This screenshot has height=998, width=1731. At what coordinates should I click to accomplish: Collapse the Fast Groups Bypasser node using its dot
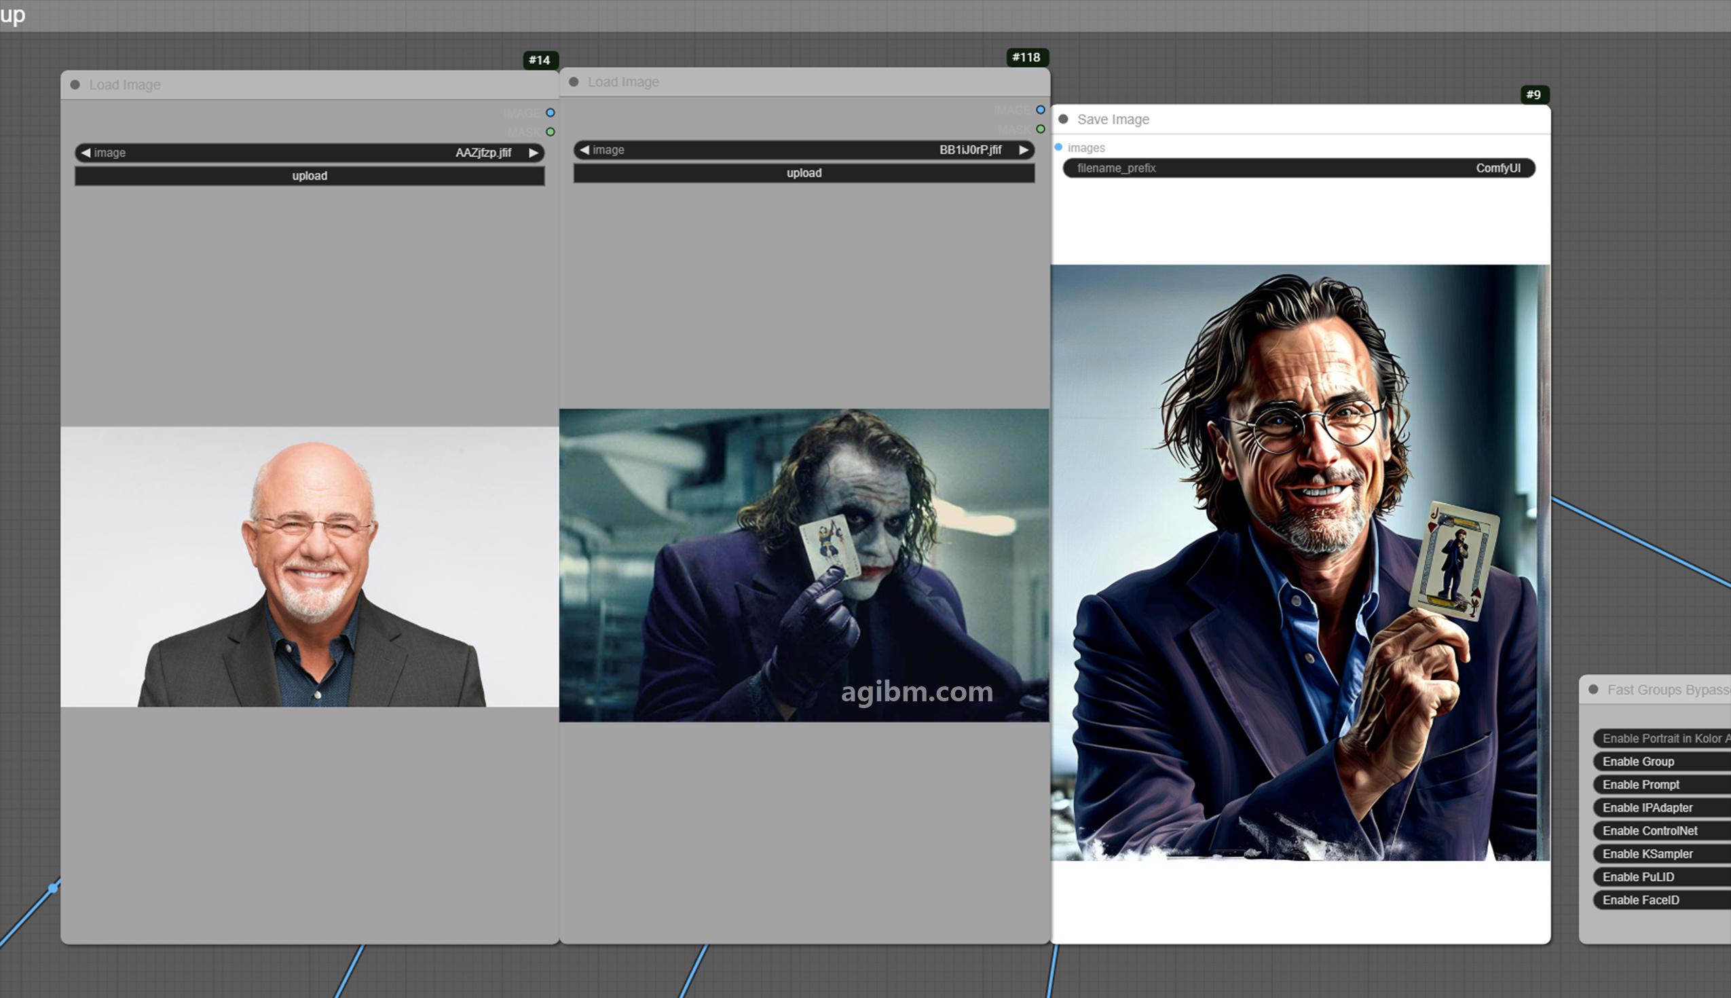click(x=1593, y=690)
